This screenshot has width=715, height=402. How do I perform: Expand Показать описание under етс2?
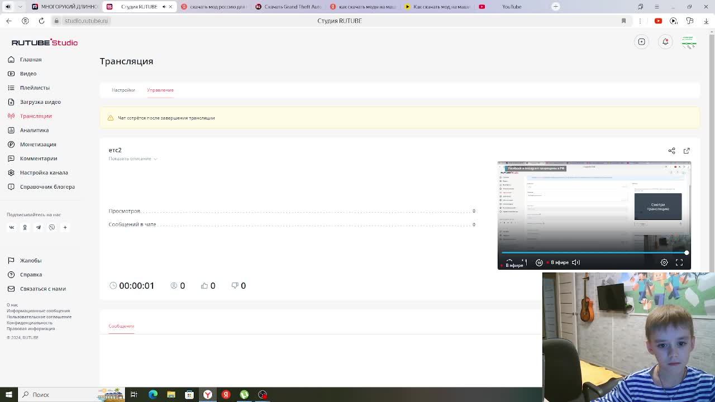pos(133,159)
